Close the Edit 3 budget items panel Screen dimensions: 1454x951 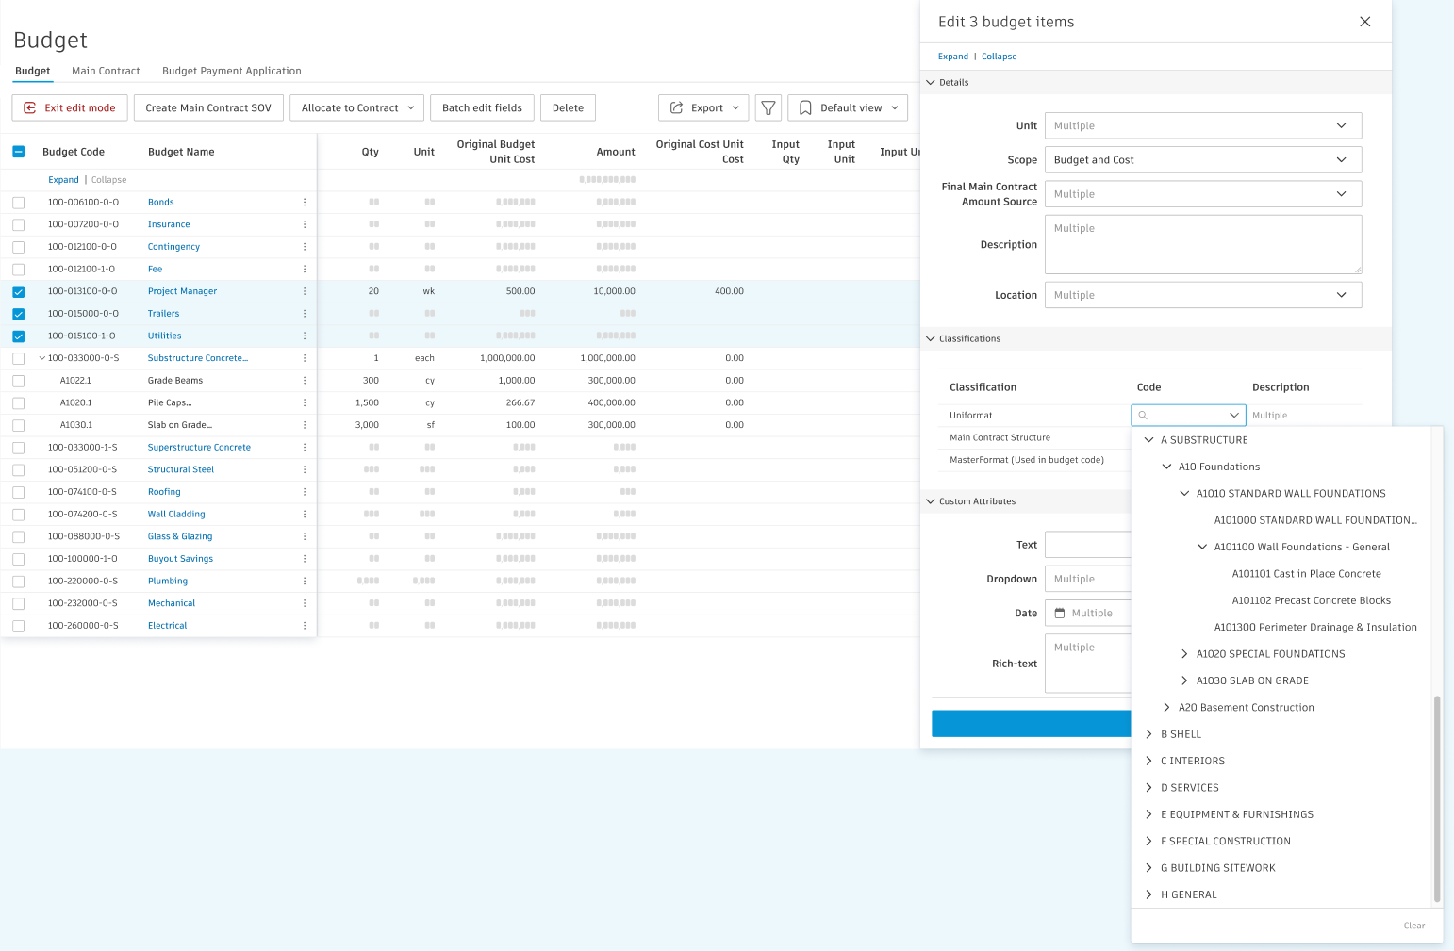pos(1364,22)
